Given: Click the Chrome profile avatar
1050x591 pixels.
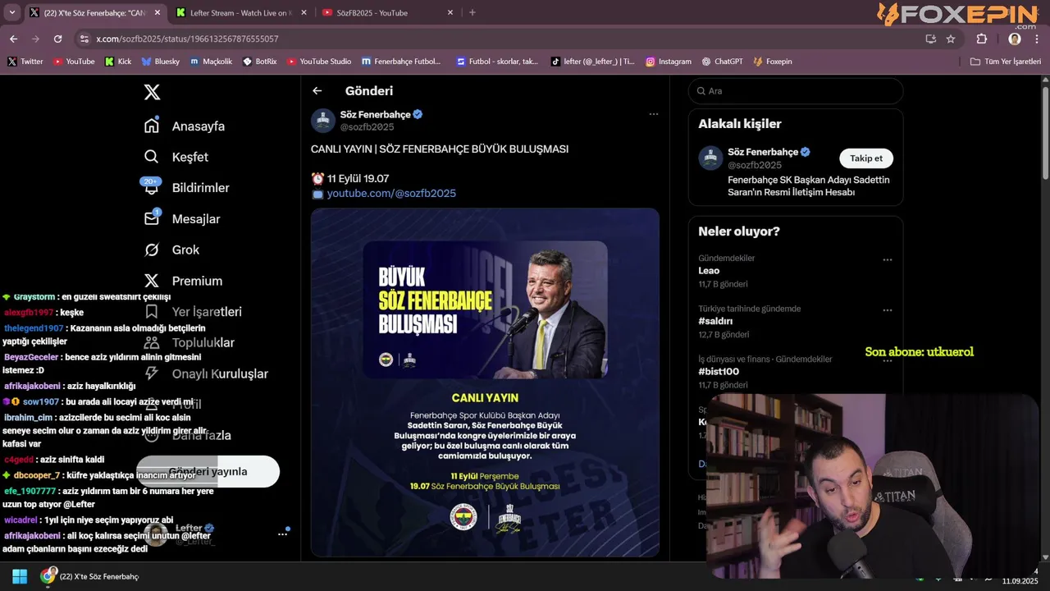Looking at the screenshot, I should (x=1015, y=39).
